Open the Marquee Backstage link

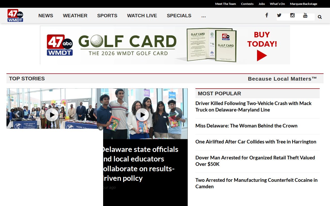pos(303,4)
